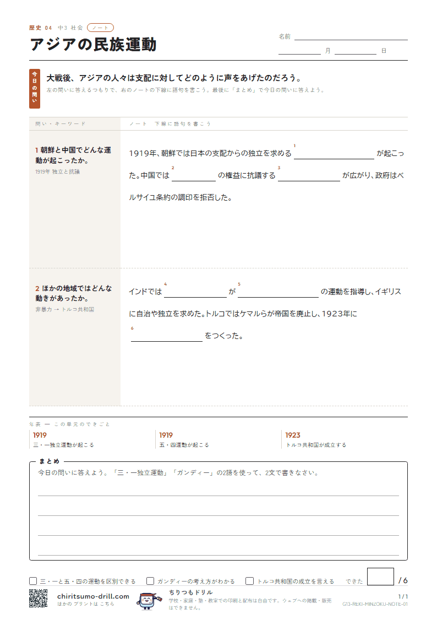Click the hint 非暴力 → トルコ共和国
The height and width of the screenshot is (619, 437).
tap(64, 310)
